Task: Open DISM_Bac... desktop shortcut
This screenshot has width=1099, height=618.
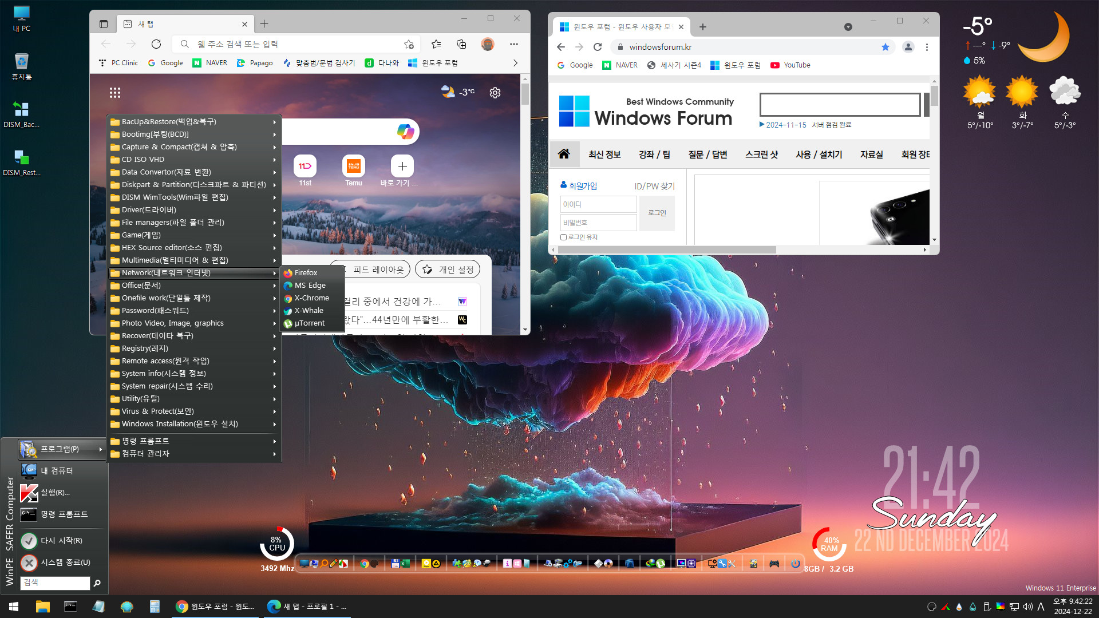Action: tap(22, 114)
